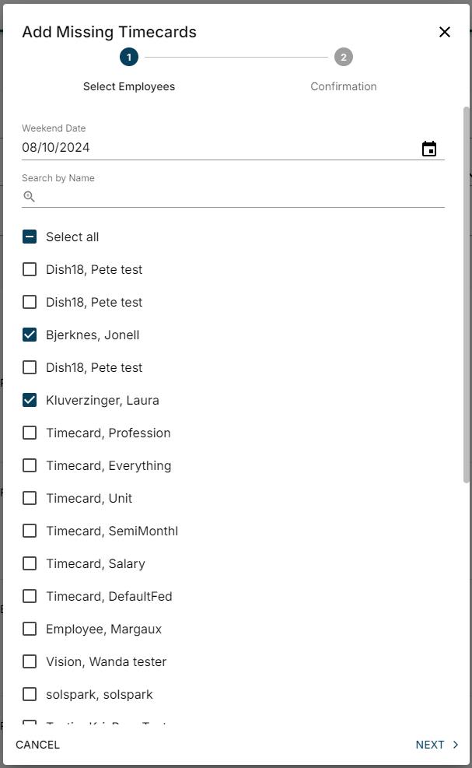Select Timecard, Everything checkbox
Viewport: 472px width, 768px height.
tap(30, 466)
